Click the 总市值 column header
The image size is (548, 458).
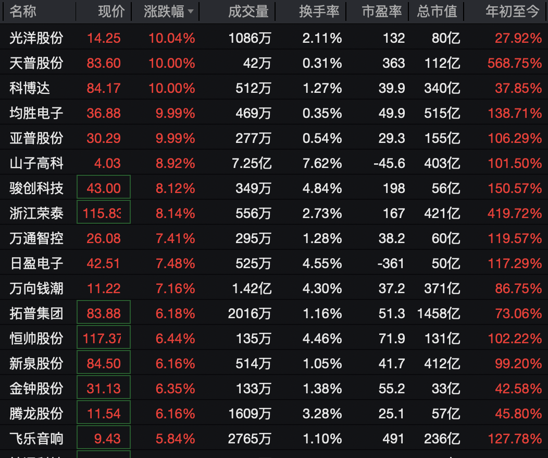tap(437, 11)
